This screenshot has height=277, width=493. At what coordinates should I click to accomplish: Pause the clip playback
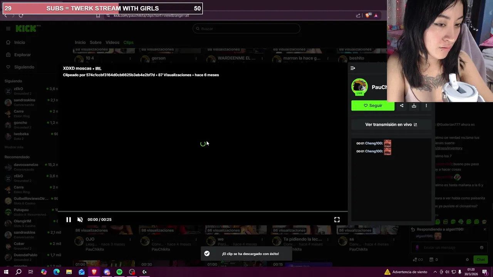(69, 220)
